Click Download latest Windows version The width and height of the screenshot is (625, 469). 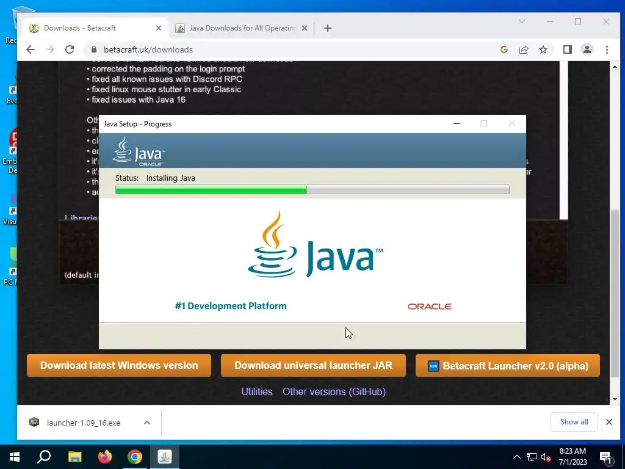[x=119, y=365]
